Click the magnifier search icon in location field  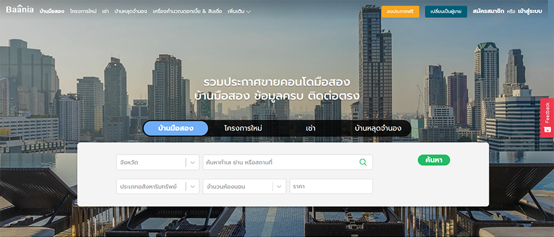(363, 162)
